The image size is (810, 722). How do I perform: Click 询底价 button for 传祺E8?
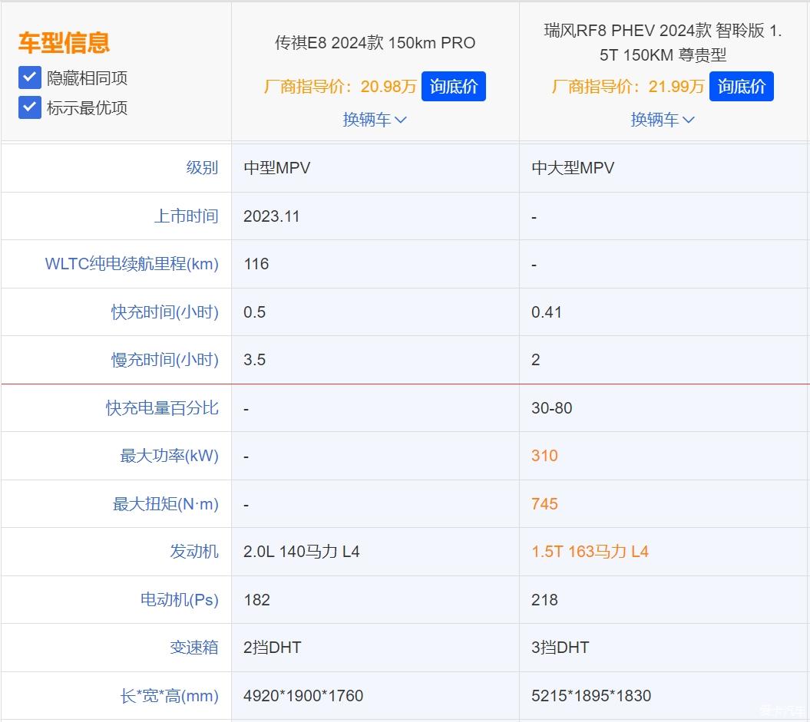click(454, 86)
